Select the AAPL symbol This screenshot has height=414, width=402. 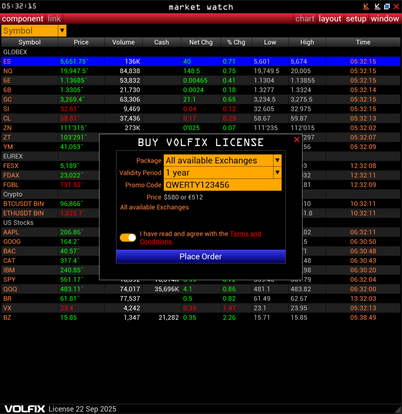point(11,232)
